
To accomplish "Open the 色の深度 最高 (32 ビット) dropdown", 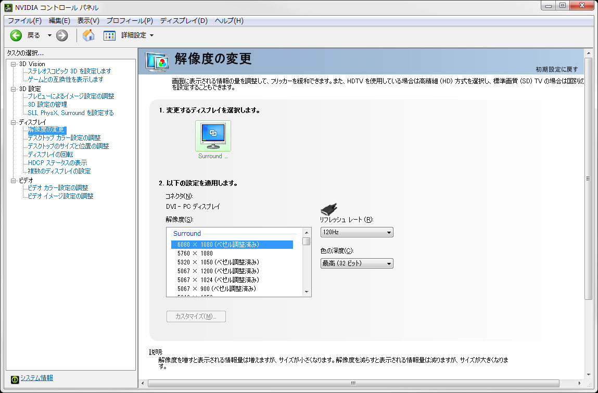I will coord(357,263).
